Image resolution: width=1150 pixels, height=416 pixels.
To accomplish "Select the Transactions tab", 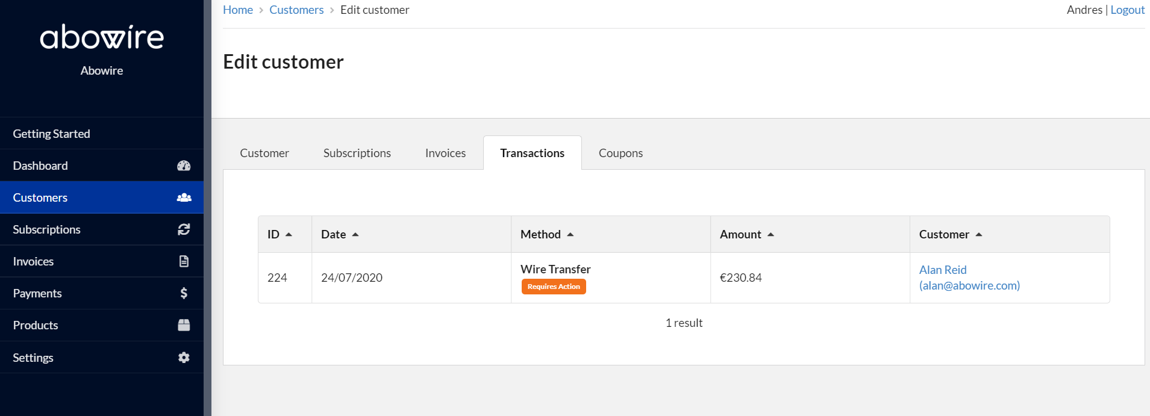I will 533,153.
